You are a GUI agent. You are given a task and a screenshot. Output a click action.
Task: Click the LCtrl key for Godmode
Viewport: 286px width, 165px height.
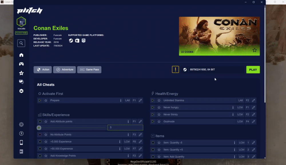click(x=240, y=121)
